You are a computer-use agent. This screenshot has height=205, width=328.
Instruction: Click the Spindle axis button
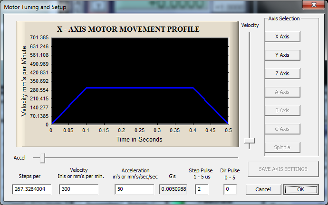point(282,147)
